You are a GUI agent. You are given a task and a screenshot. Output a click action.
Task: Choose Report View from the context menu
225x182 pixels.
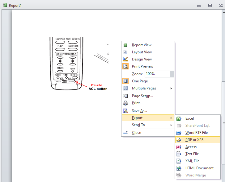148,45
